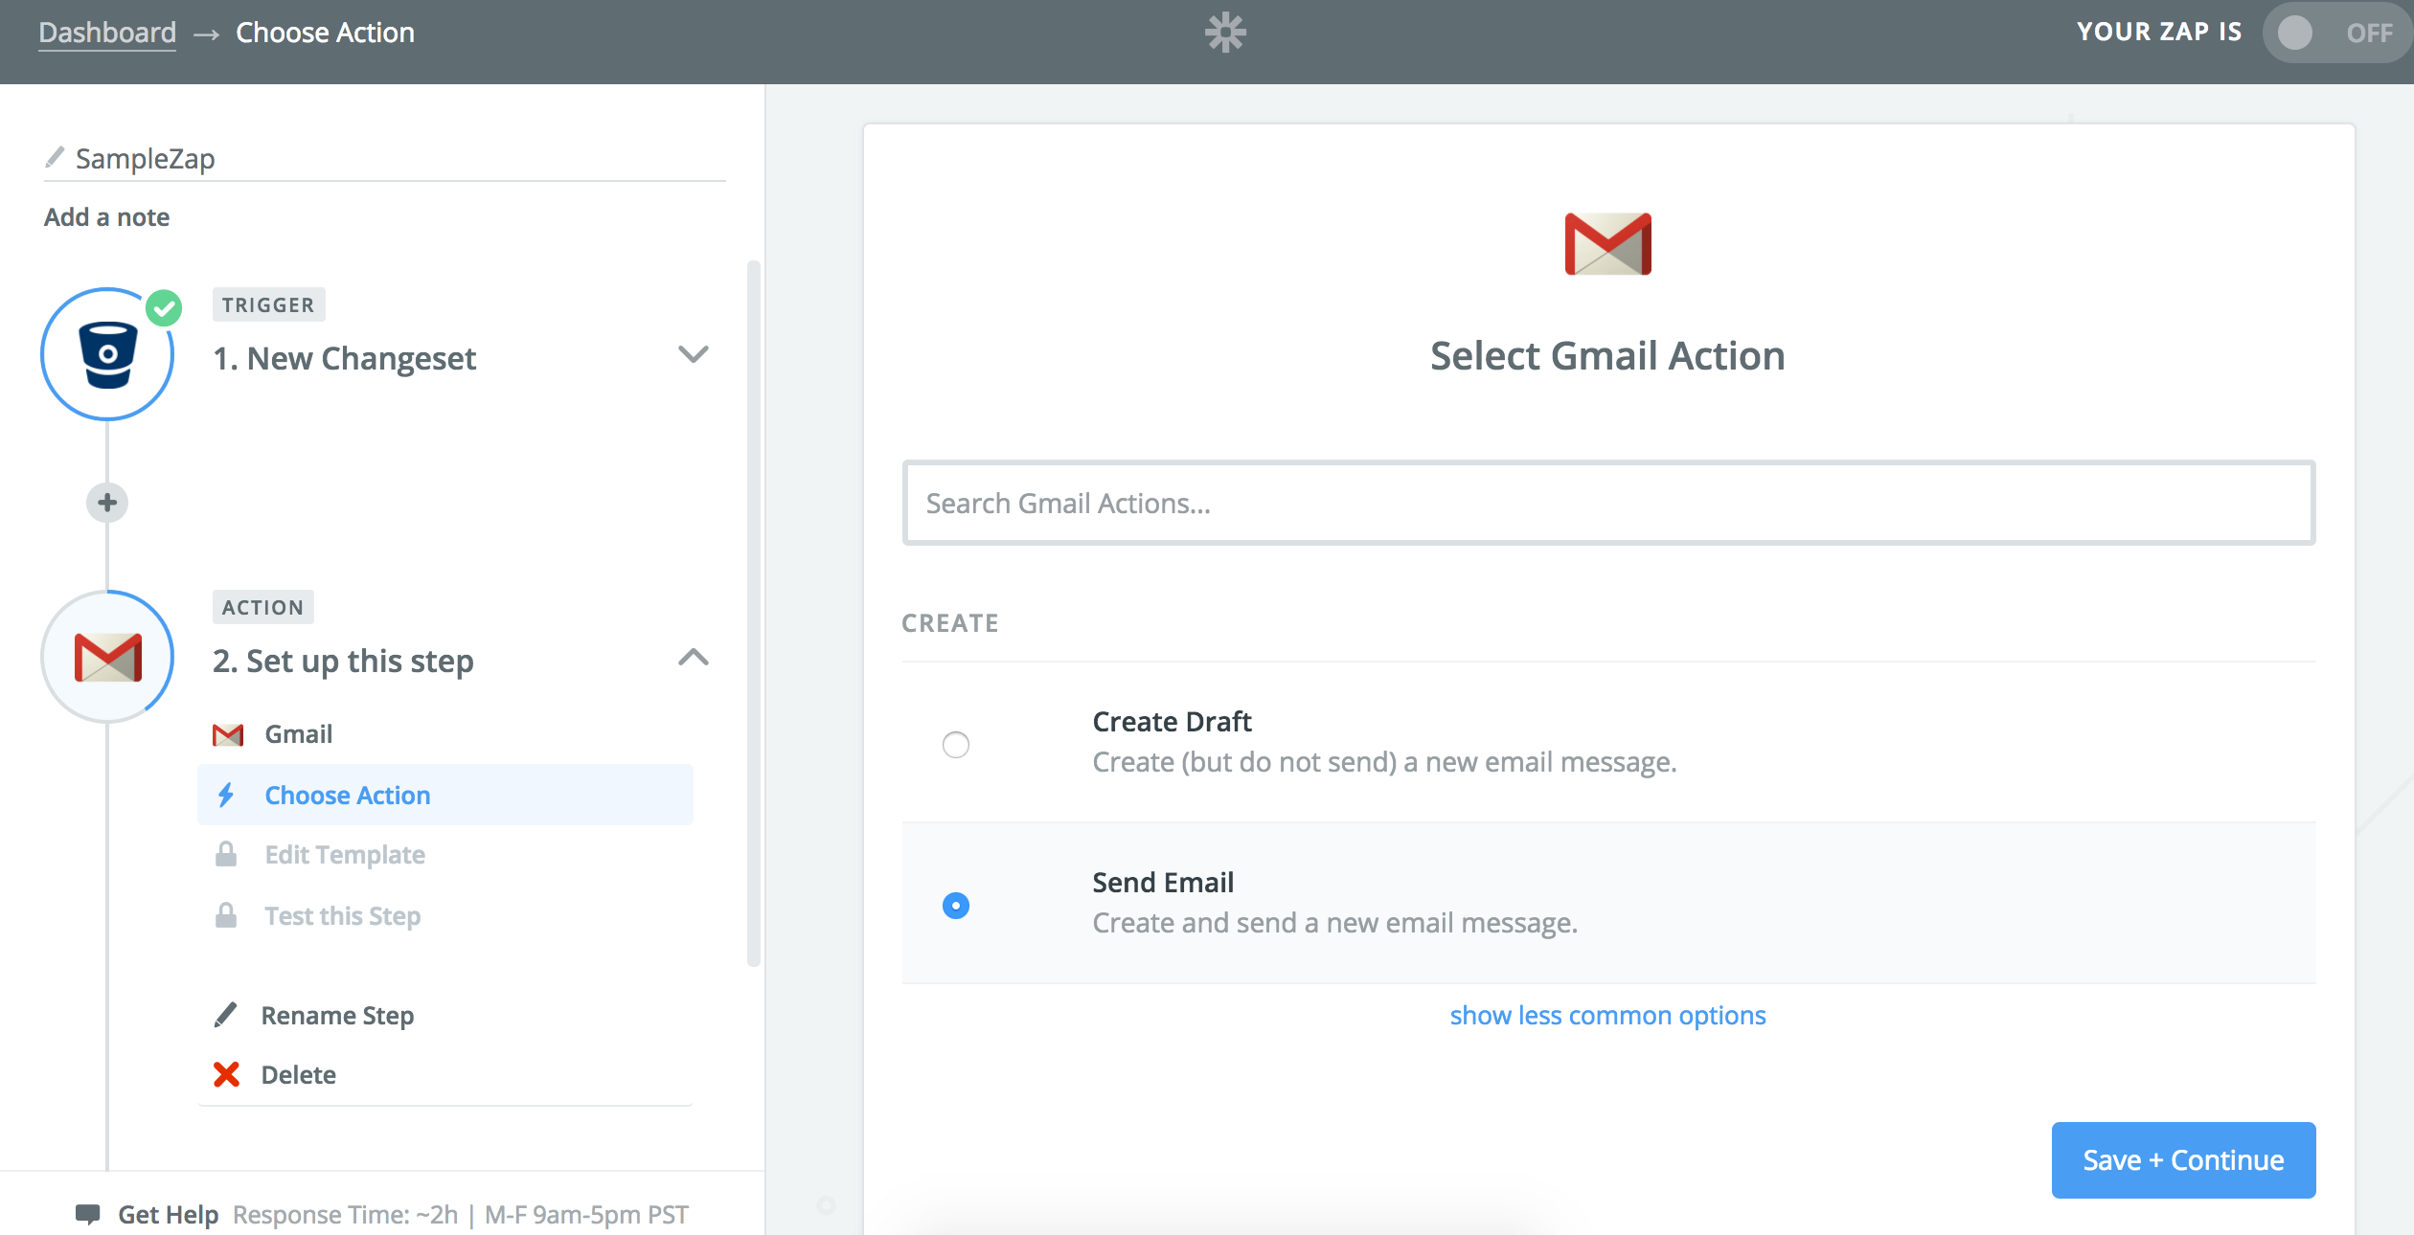Click the pencil icon beside SampleZap
Viewport: 2414px width, 1235px height.
[55, 157]
